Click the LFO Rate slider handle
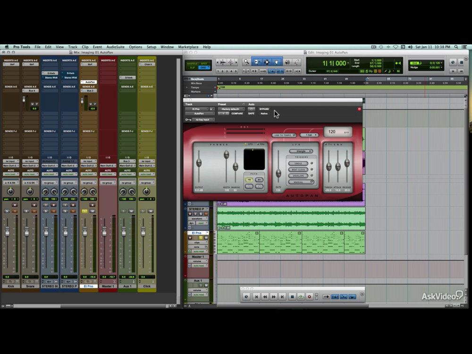The image size is (472, 354). point(278,174)
